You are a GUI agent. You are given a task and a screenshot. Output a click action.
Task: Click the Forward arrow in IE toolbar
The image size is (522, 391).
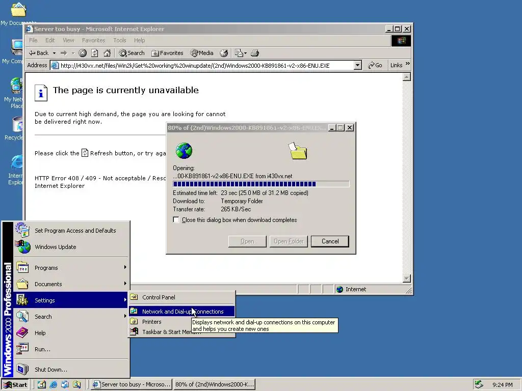point(64,53)
